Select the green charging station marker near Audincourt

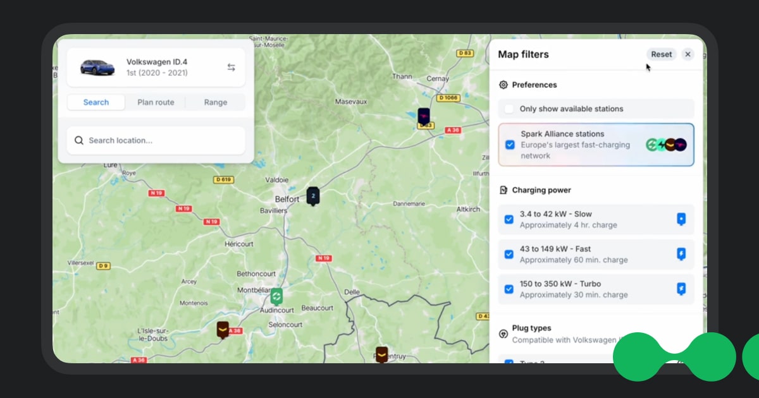coord(276,296)
